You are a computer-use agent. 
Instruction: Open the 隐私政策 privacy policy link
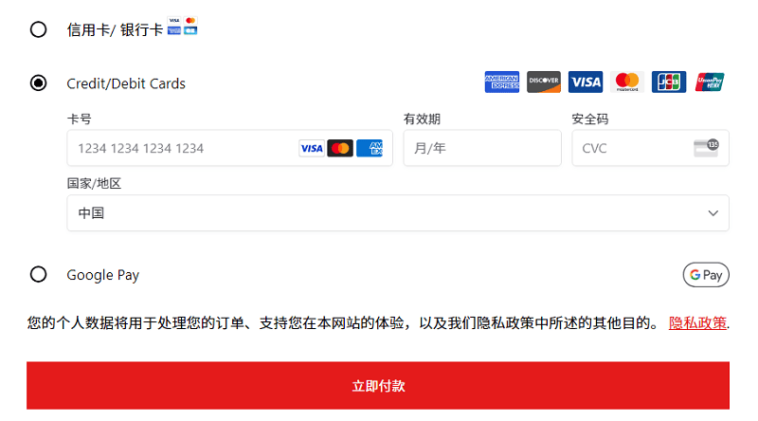tap(697, 322)
